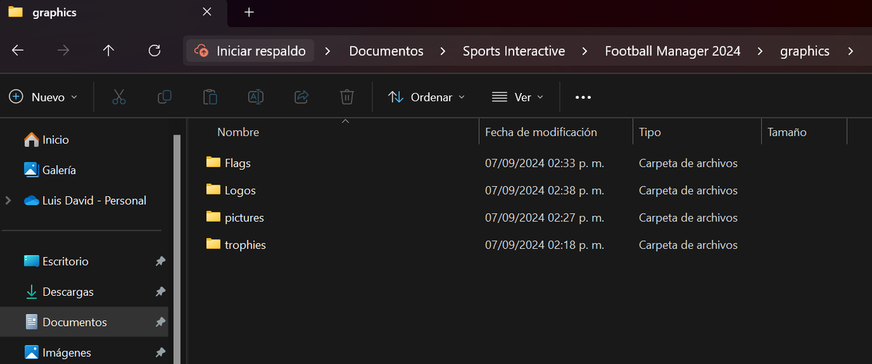The width and height of the screenshot is (872, 364).
Task: Open Escritorio in the sidebar
Action: 56,261
